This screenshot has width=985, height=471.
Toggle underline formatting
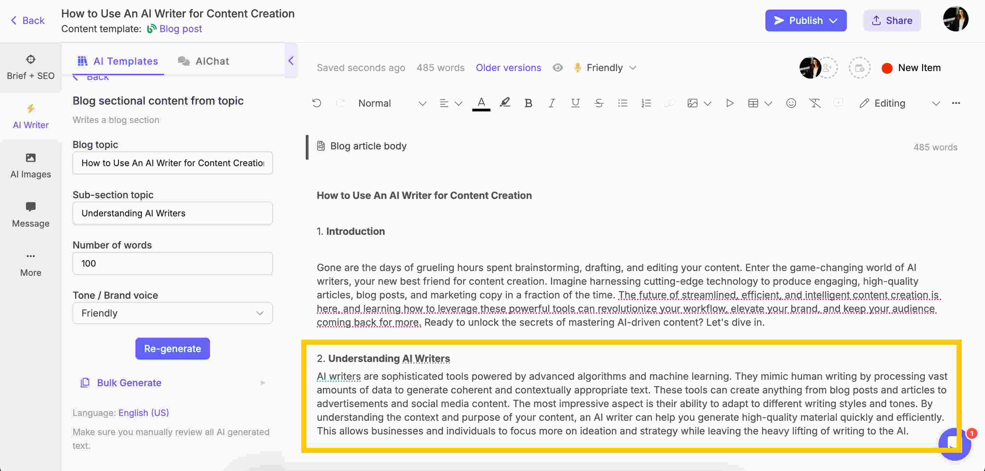pos(575,103)
